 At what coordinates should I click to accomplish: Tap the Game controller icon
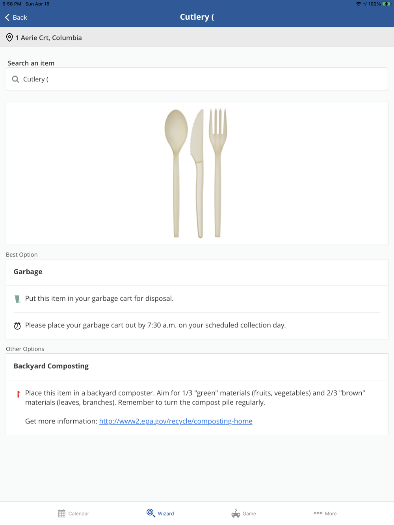pyautogui.click(x=236, y=513)
